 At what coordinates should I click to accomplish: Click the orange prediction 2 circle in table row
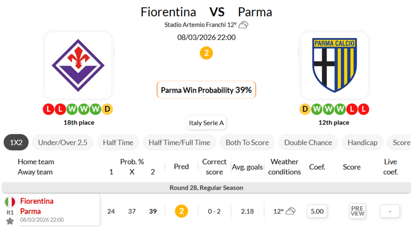coord(181,211)
